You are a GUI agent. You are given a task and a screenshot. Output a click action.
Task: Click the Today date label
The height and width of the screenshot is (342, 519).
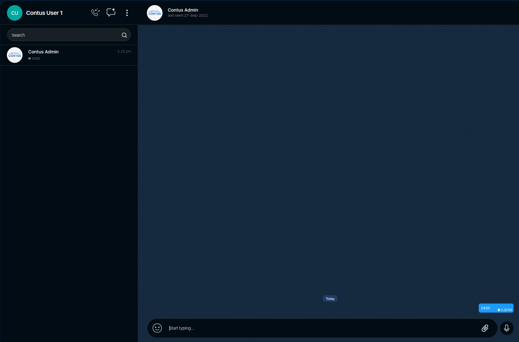pyautogui.click(x=330, y=299)
